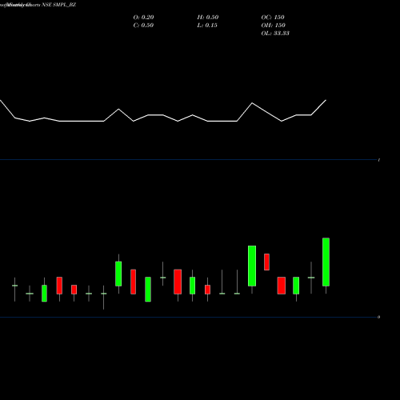Click the upper price axis label '1'
Viewport: 400px width, 400px height.
pos(379,160)
